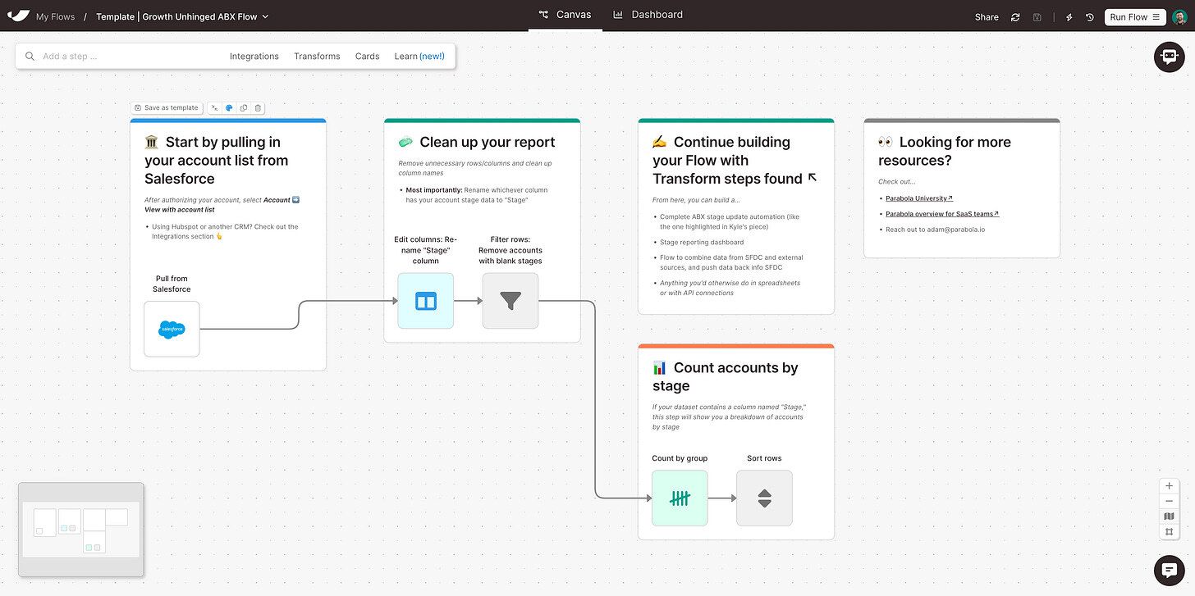Open the run history clock icon
Screen dimensions: 1195x596
coord(1089,16)
